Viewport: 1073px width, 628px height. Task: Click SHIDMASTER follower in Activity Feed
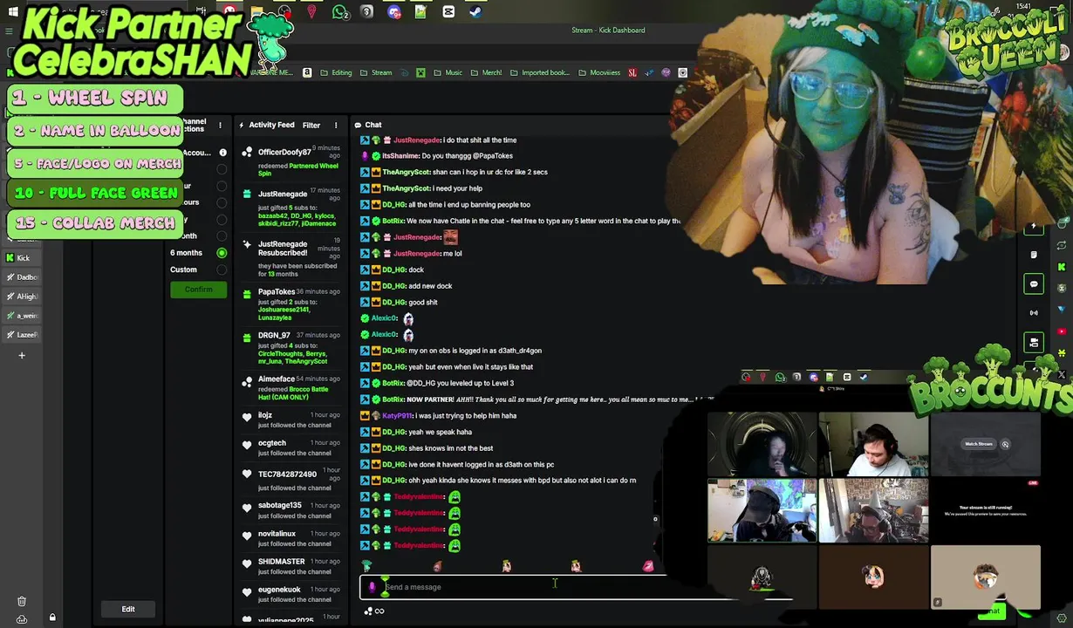(281, 562)
